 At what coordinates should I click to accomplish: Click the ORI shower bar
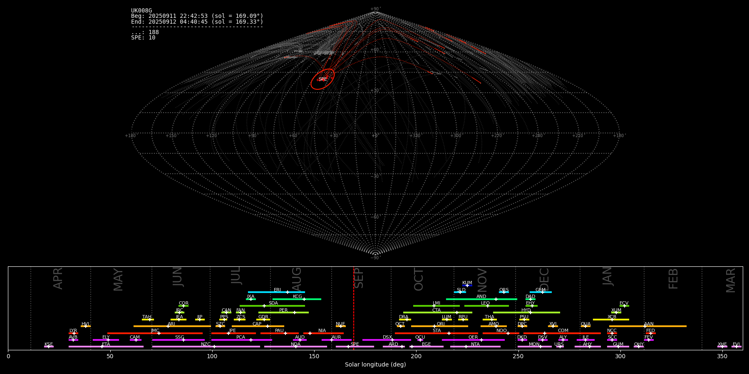[439, 326]
